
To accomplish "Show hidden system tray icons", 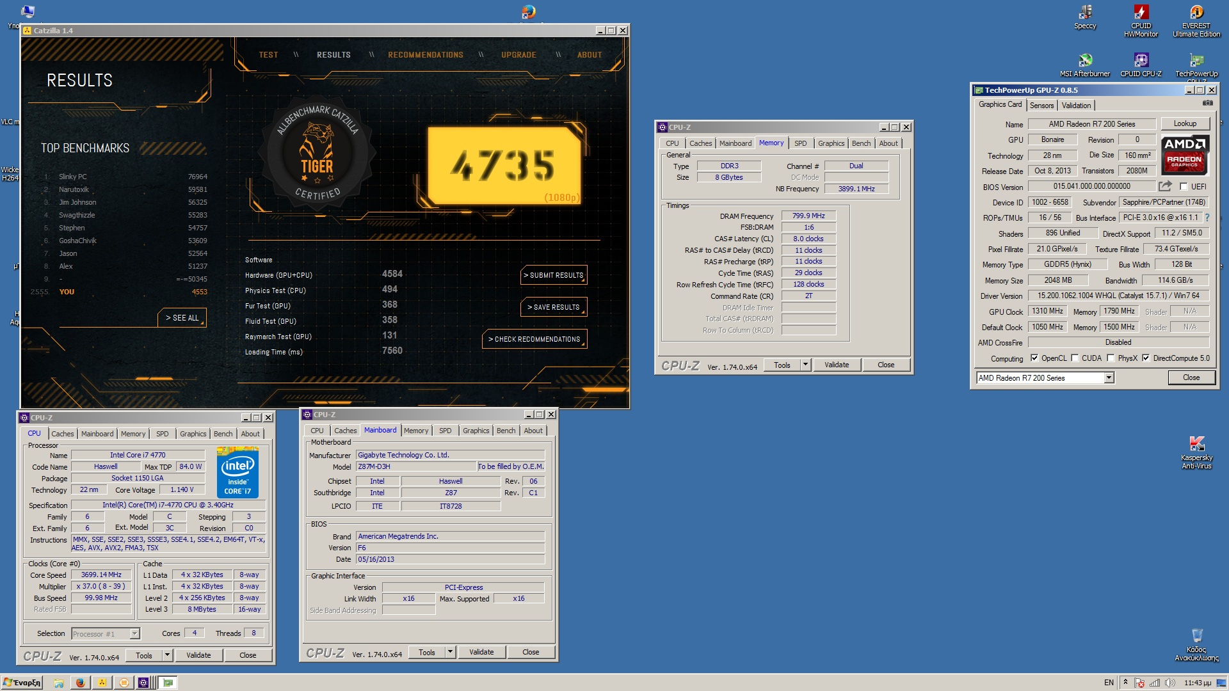I will [1125, 682].
